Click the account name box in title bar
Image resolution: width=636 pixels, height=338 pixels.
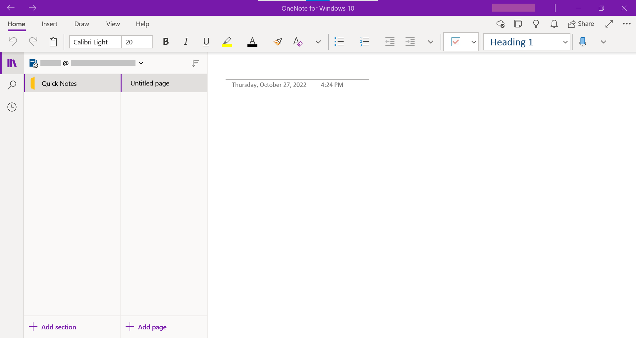[x=513, y=8]
